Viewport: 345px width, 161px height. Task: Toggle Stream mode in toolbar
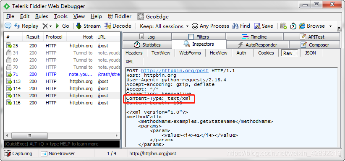[88, 26]
